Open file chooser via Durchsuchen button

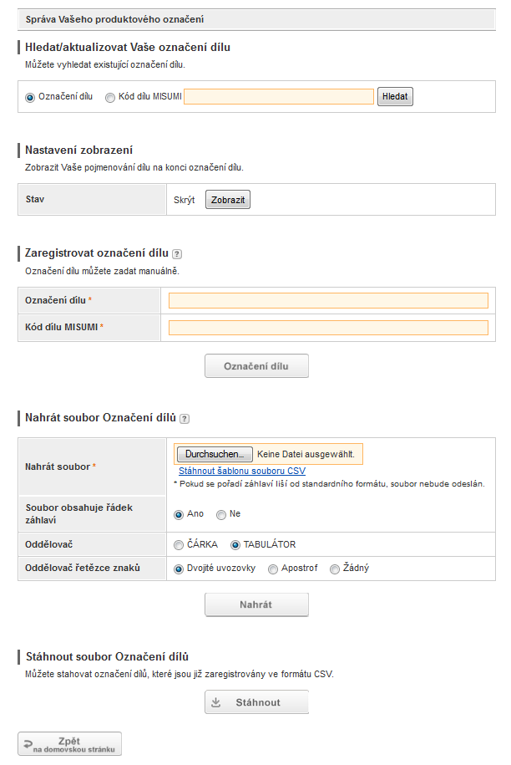coord(215,454)
